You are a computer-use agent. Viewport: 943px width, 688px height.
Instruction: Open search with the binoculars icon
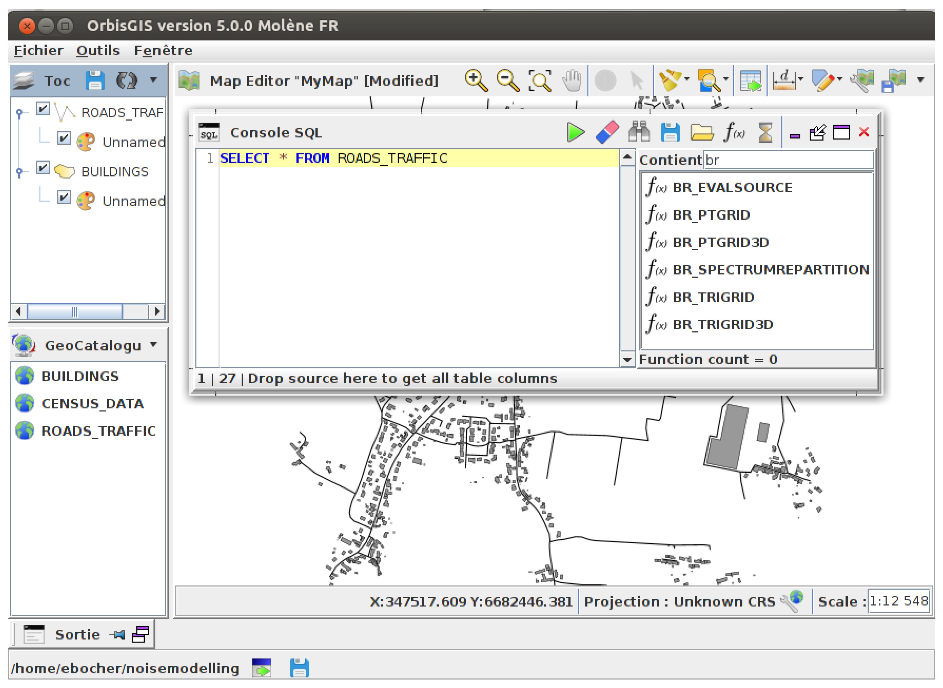639,132
